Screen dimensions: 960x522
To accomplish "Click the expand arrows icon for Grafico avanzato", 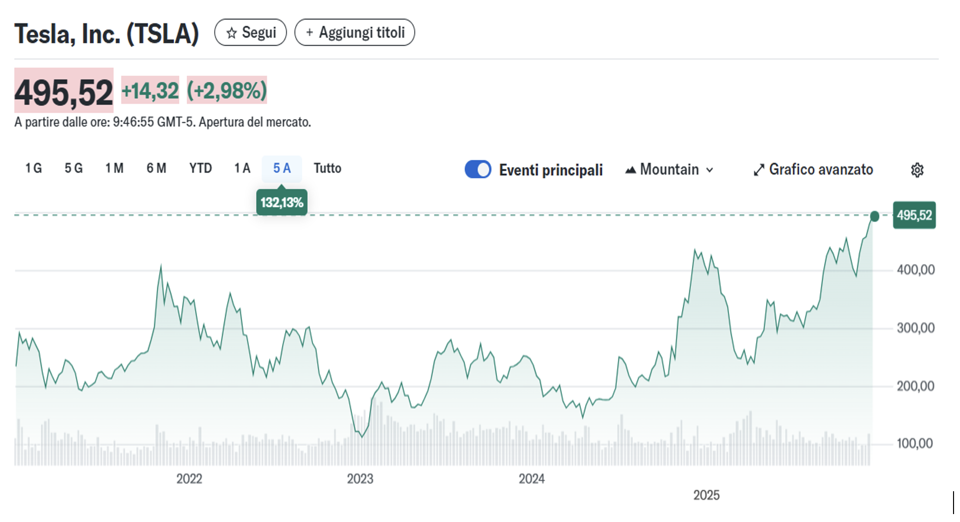I will point(758,170).
